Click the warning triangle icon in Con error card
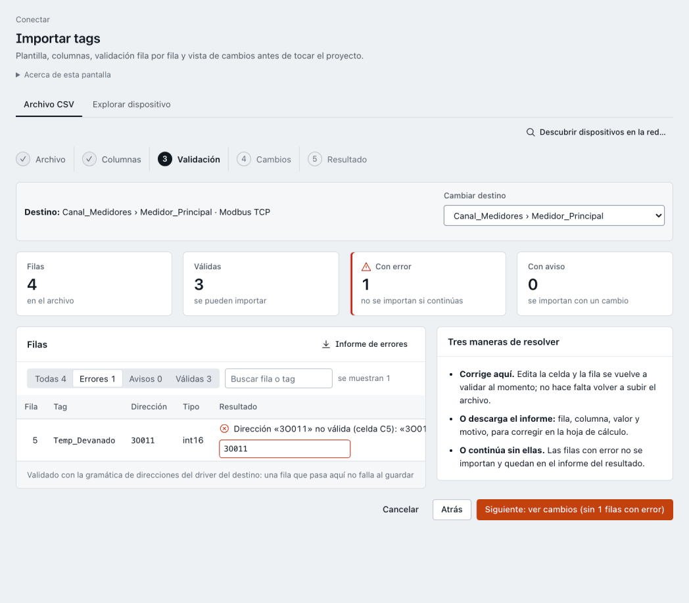689x603 pixels. click(366, 267)
